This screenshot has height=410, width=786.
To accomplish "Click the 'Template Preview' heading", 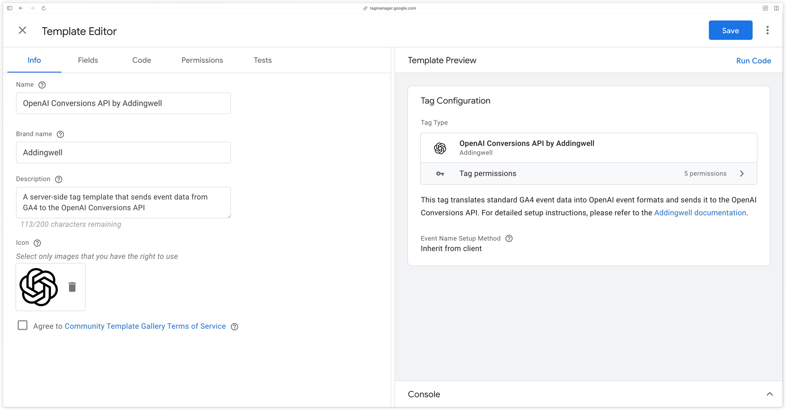I will (442, 61).
